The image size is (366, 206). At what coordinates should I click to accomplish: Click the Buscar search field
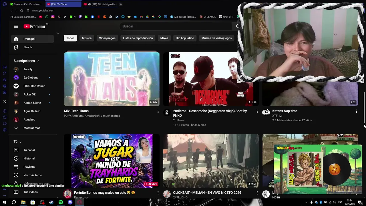pos(176,26)
